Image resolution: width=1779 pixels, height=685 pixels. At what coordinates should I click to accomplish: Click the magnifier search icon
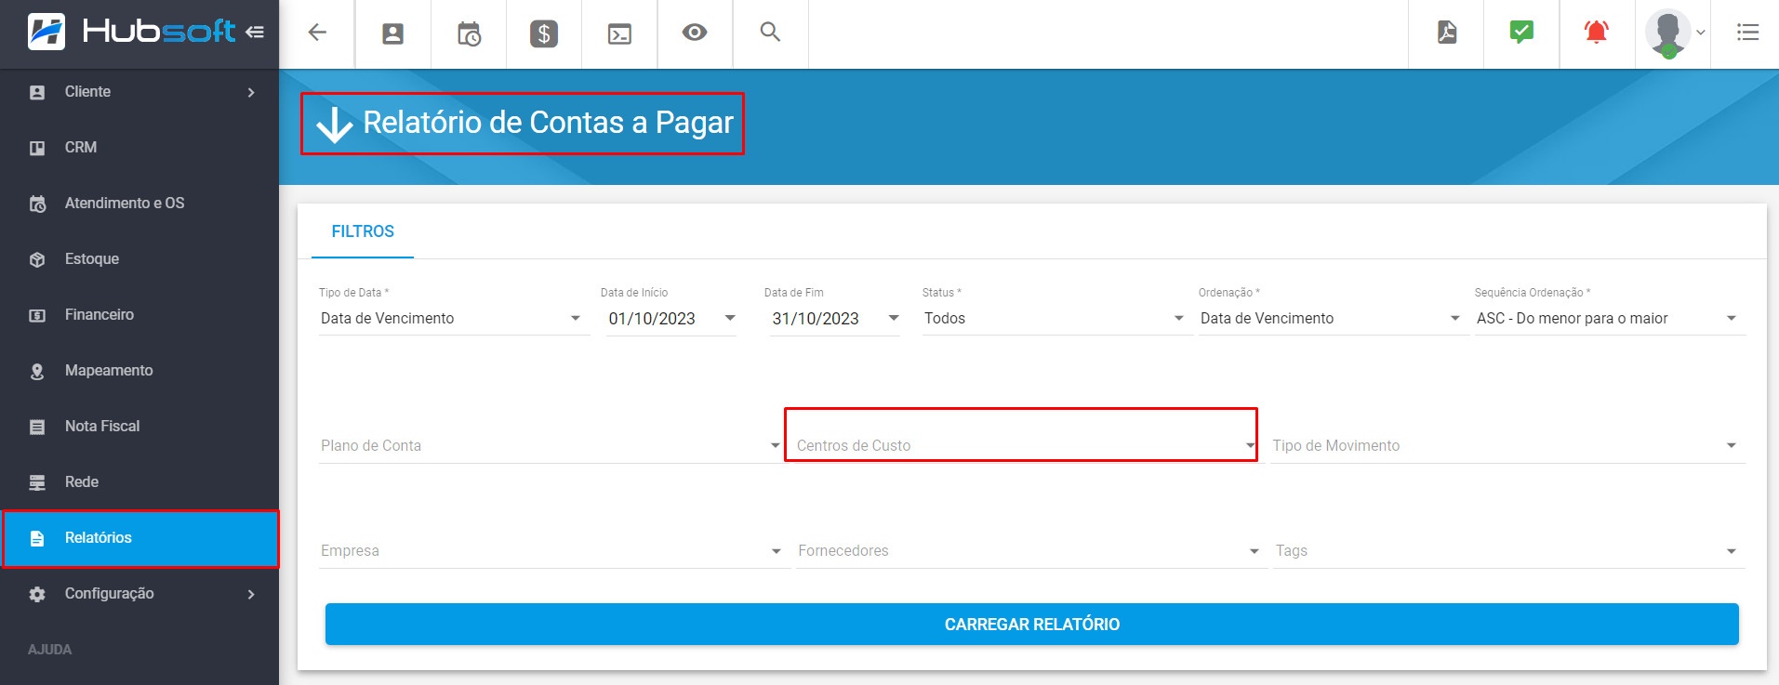[x=770, y=33]
